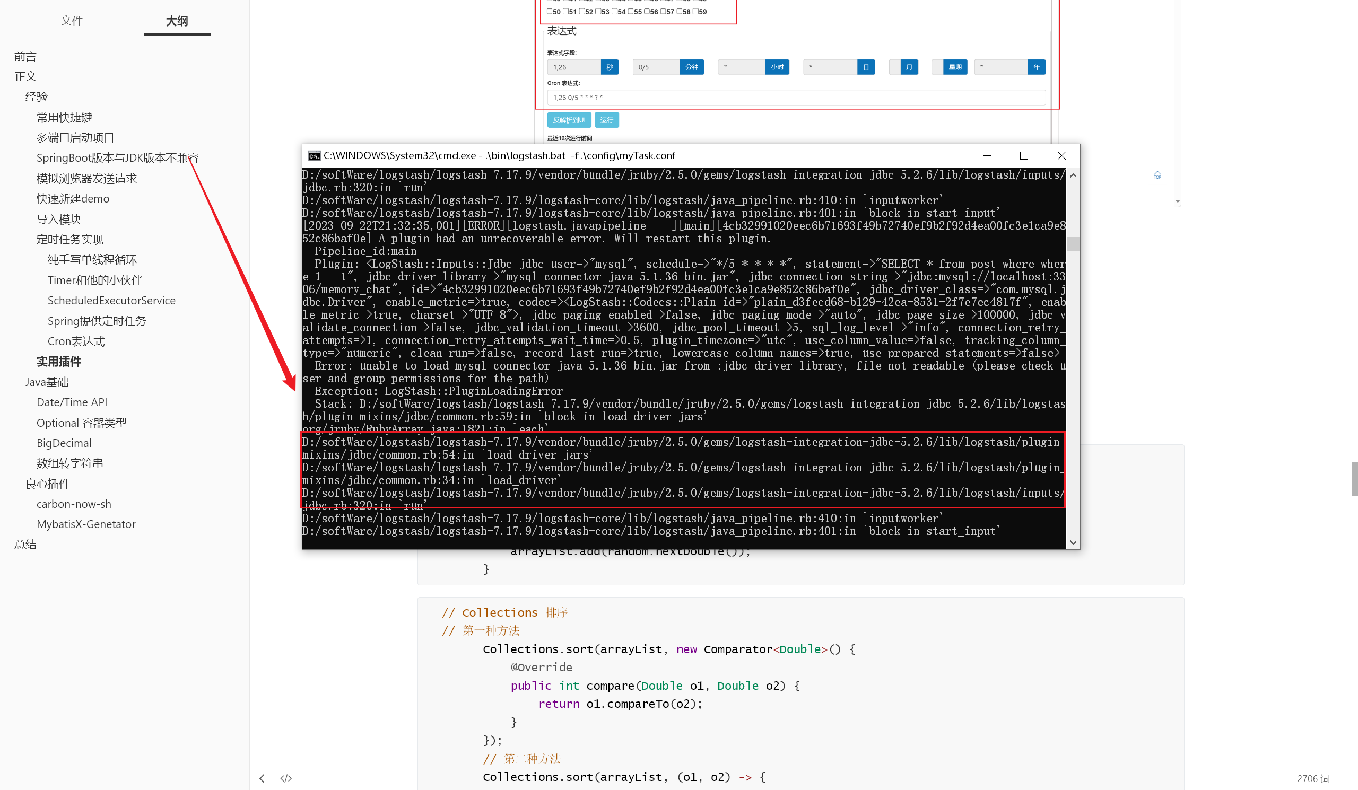Screen dimensions: 1358x790
Task: Open 正文 in the outline
Action: pyautogui.click(x=25, y=76)
